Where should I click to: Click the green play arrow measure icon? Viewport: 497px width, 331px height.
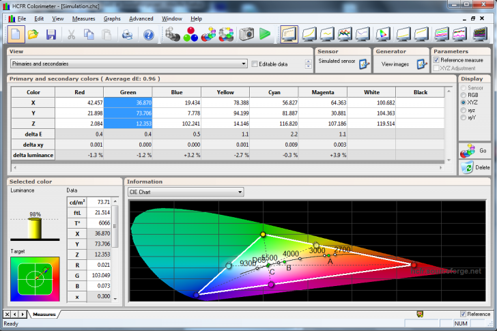(x=265, y=33)
